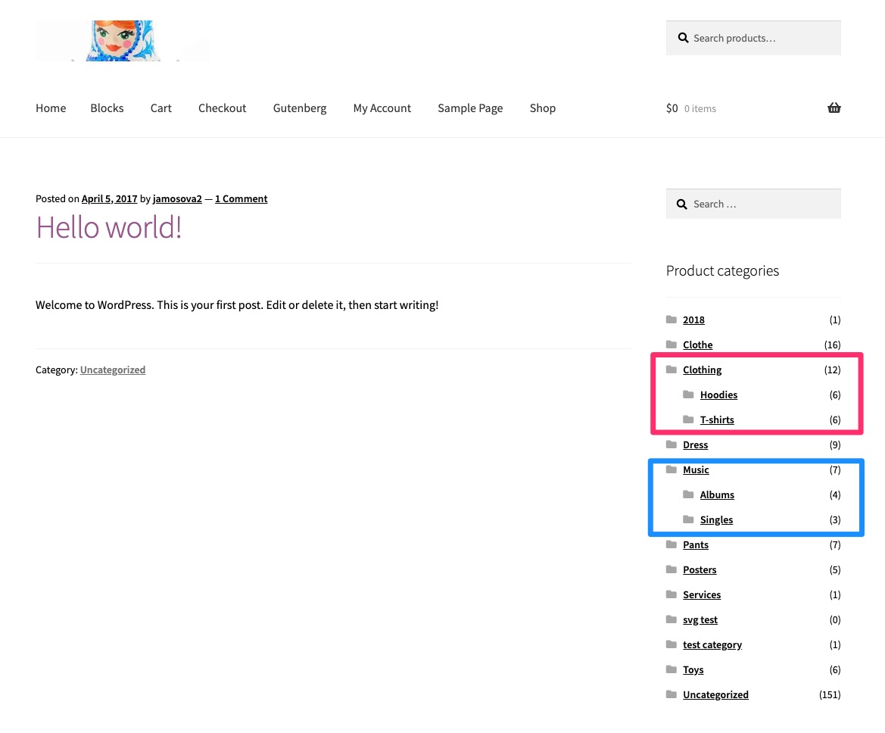
Task: Click the folder icon next to Music
Action: pos(672,469)
